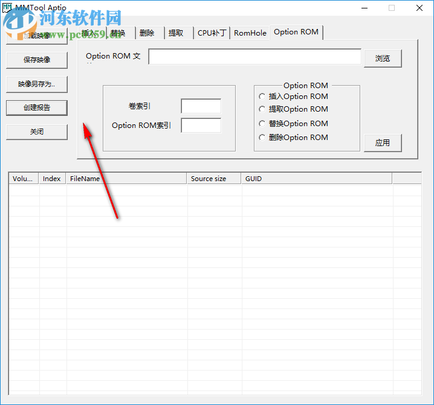
Task: Switch to the 删除 tab
Action: (150, 33)
